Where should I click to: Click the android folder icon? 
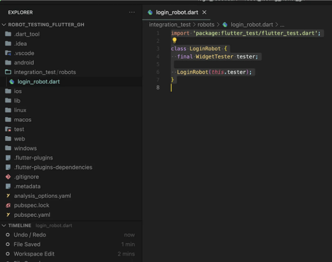8,62
